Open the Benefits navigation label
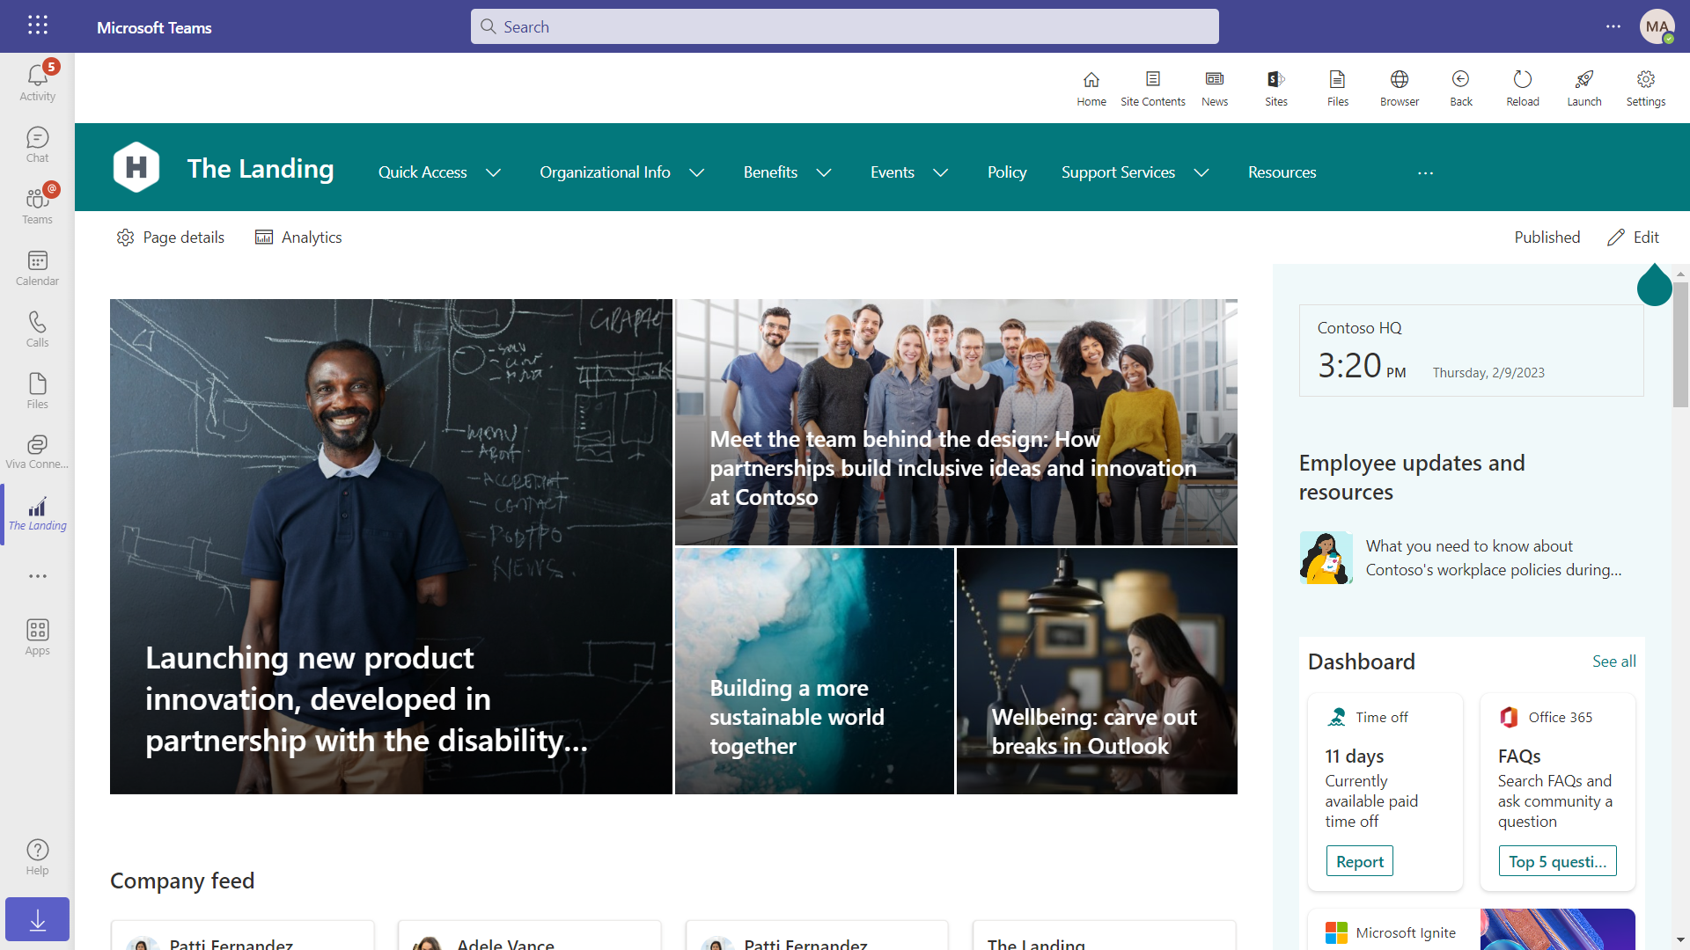 [770, 172]
